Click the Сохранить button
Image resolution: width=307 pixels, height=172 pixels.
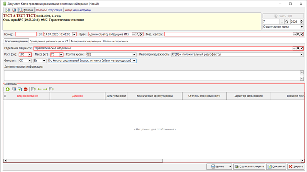(276, 166)
